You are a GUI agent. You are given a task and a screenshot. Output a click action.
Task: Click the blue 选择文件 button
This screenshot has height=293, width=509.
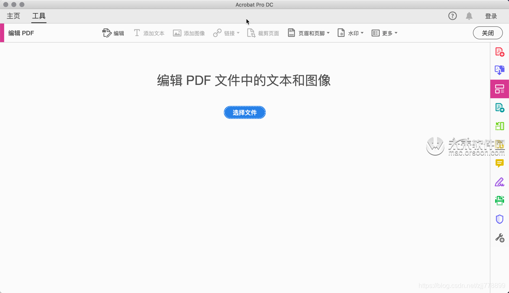click(245, 112)
